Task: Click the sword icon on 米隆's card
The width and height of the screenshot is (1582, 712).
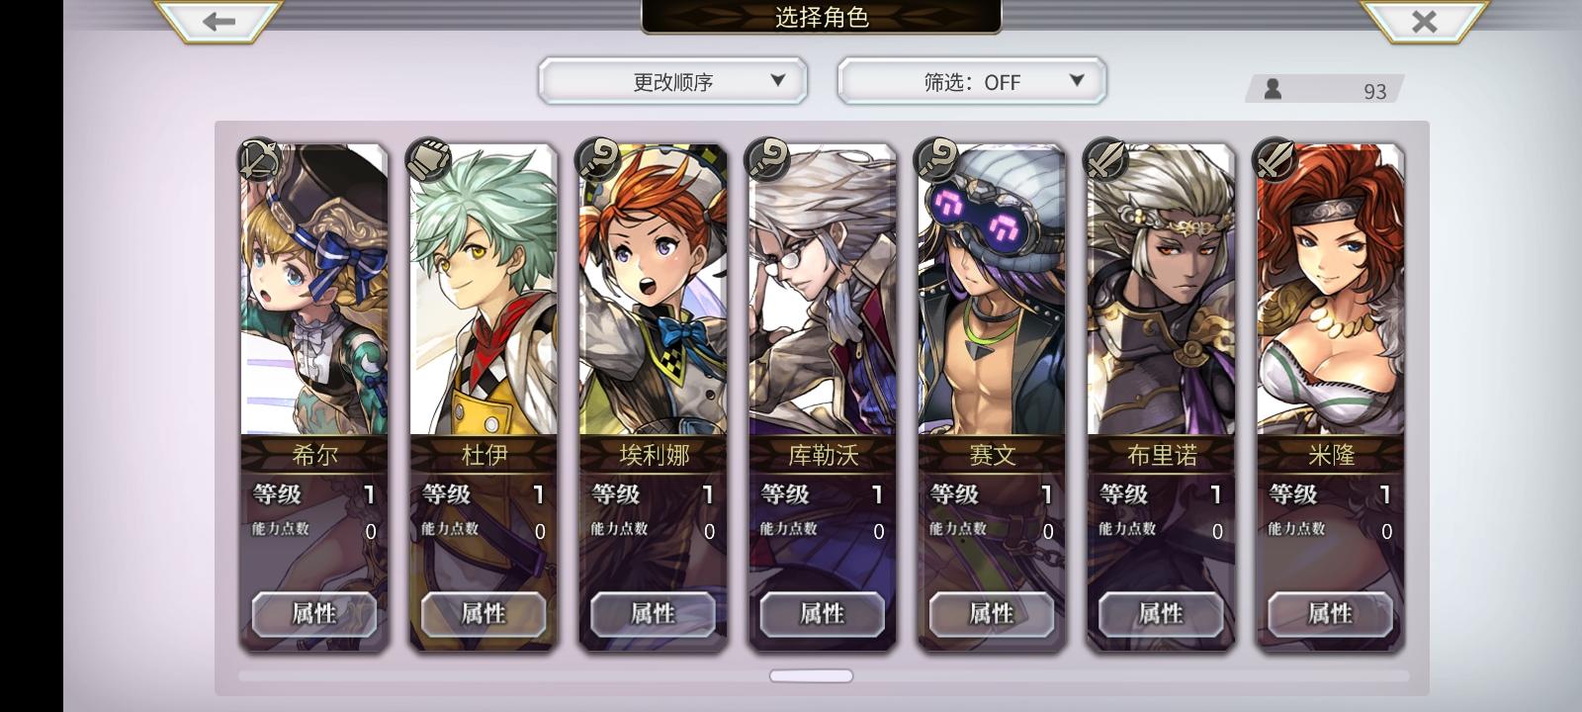Action: pos(1274,159)
